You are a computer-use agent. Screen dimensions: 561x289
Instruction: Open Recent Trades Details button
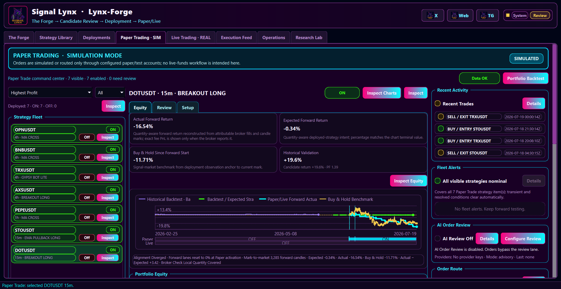click(x=534, y=103)
